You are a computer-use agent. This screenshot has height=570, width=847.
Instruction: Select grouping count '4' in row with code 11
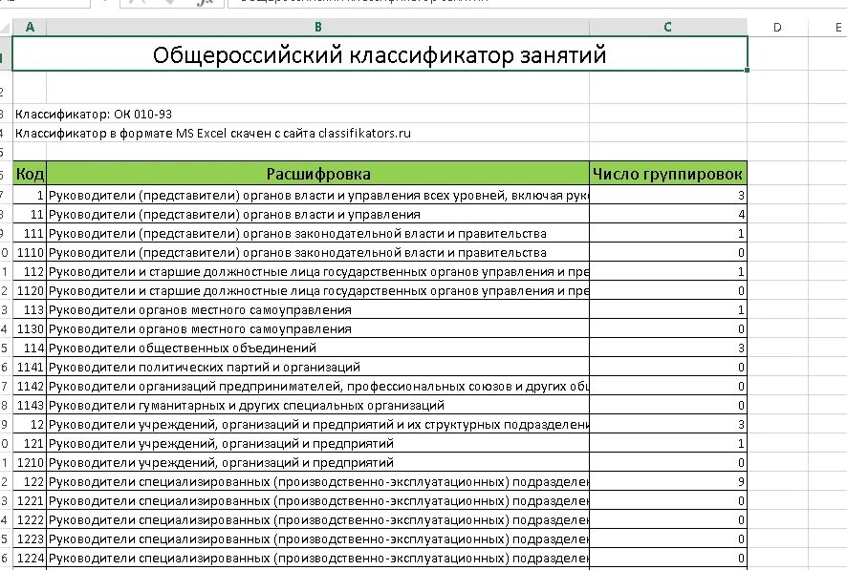click(x=668, y=214)
